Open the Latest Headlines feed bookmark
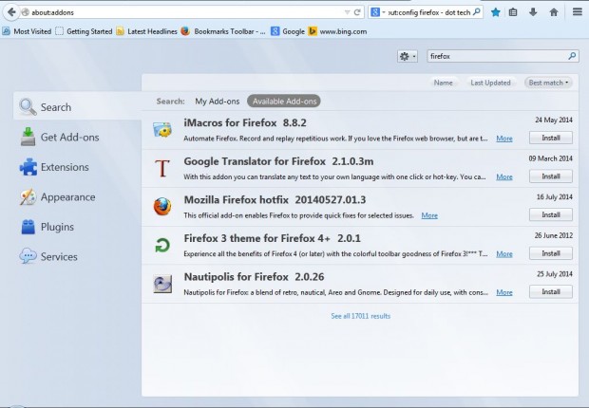Viewport: 589px width, 408px height. click(x=146, y=31)
